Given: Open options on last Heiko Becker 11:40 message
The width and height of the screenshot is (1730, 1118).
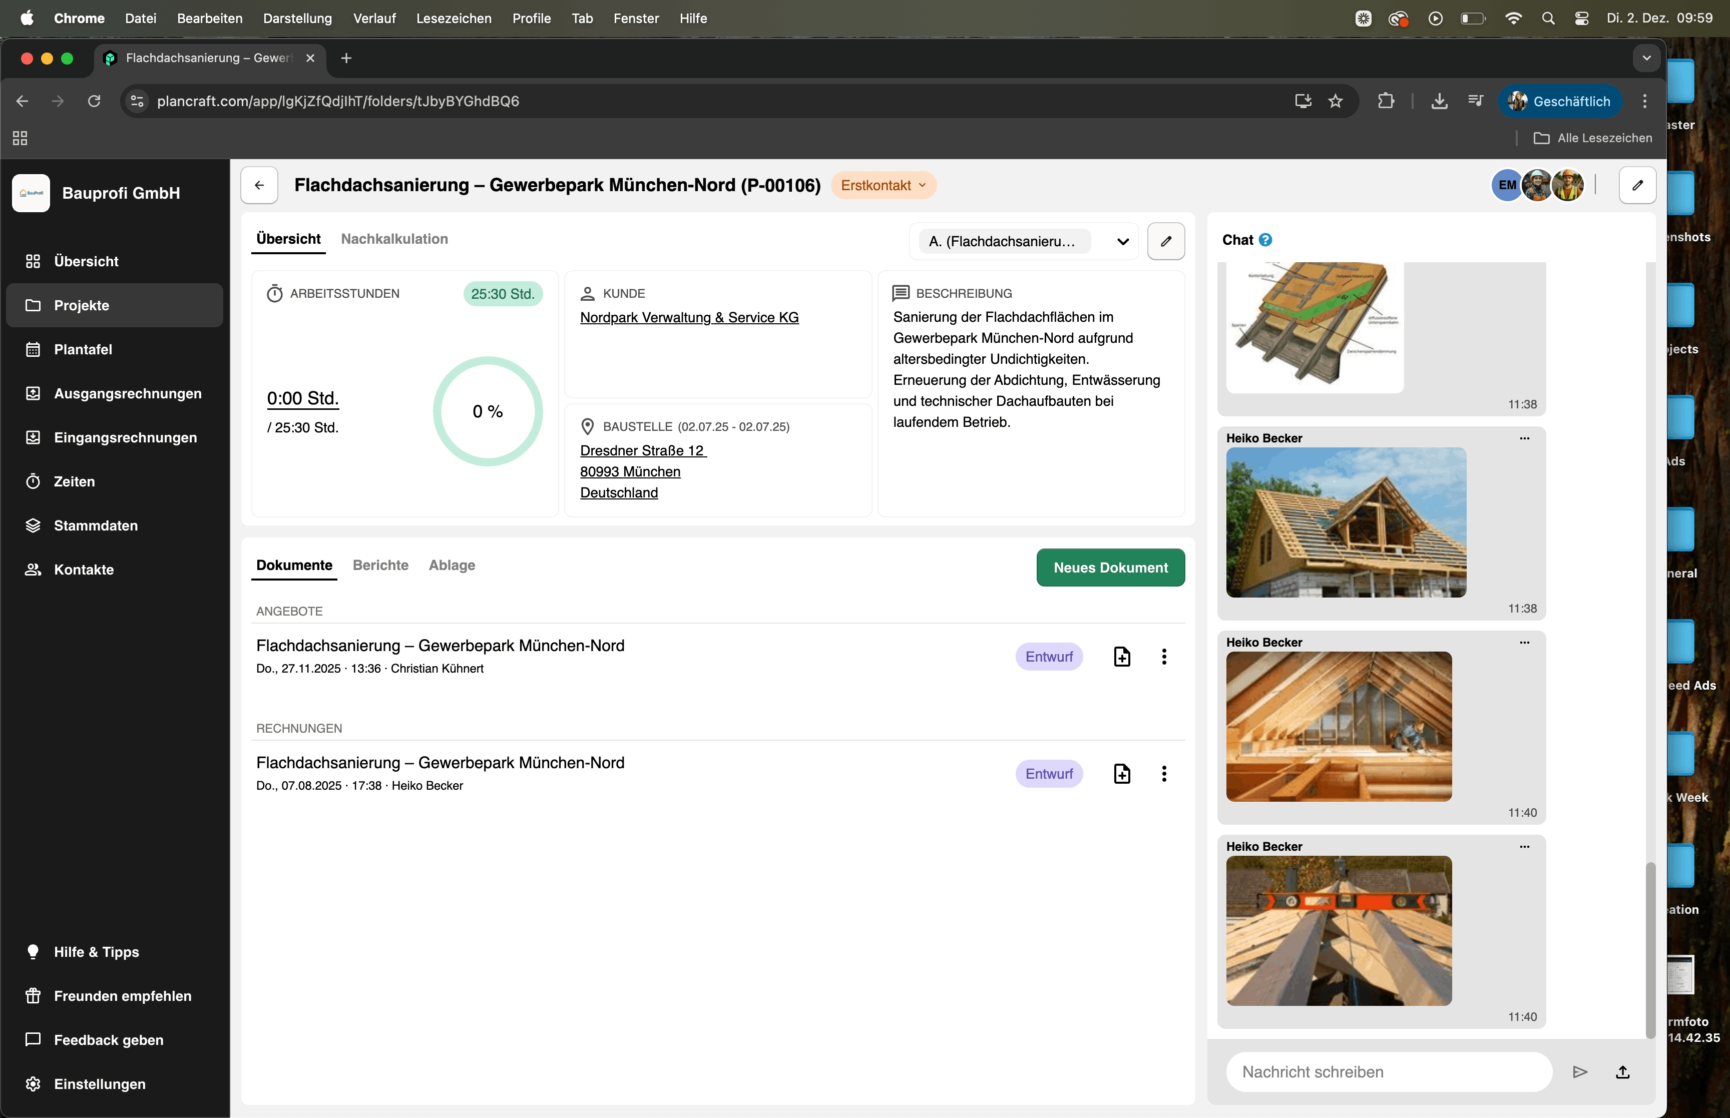Looking at the screenshot, I should [x=1525, y=846].
